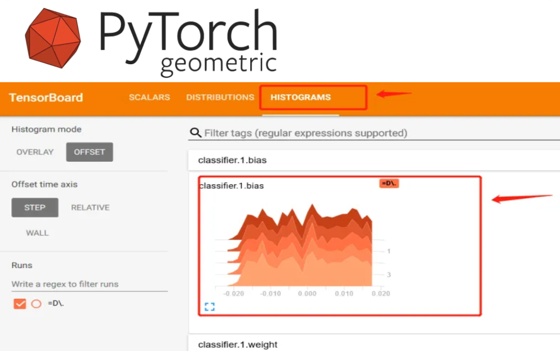Choose RELATIVE for offset time axis
The image size is (560, 351).
click(90, 207)
